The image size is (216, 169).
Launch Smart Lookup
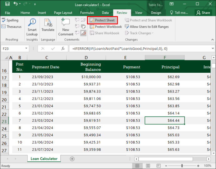click(x=32, y=27)
